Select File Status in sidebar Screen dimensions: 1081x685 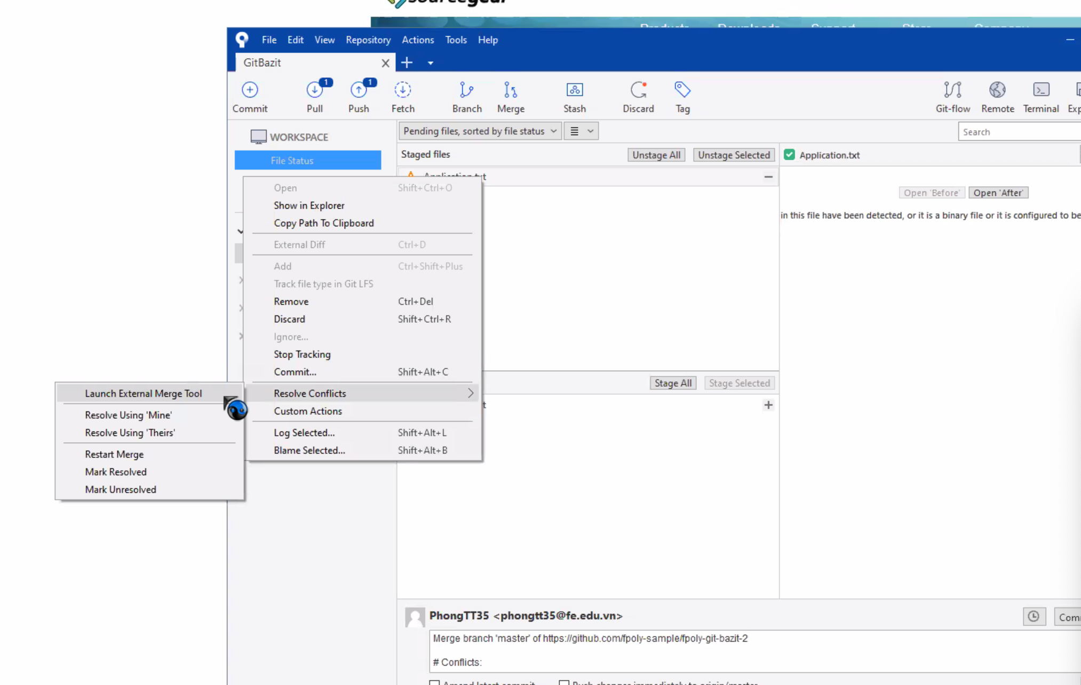pyautogui.click(x=308, y=160)
